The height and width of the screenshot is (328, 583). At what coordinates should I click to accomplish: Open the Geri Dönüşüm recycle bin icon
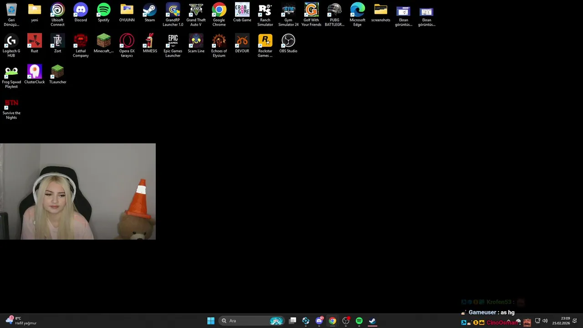(11, 15)
